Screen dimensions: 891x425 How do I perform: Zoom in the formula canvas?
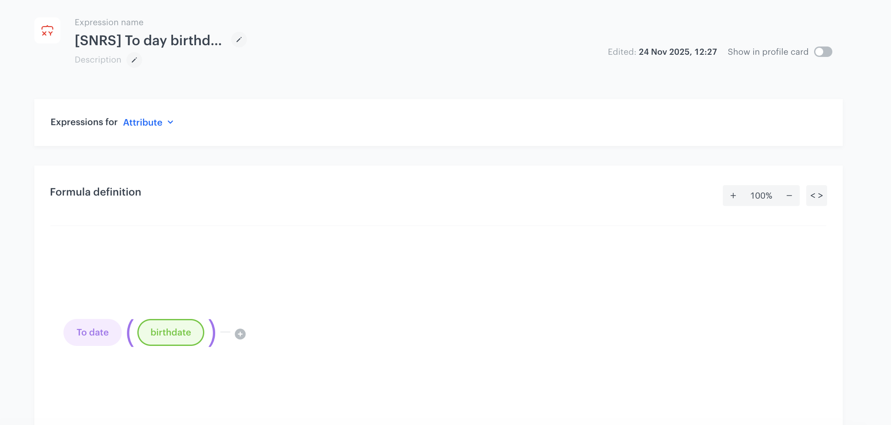click(x=733, y=196)
